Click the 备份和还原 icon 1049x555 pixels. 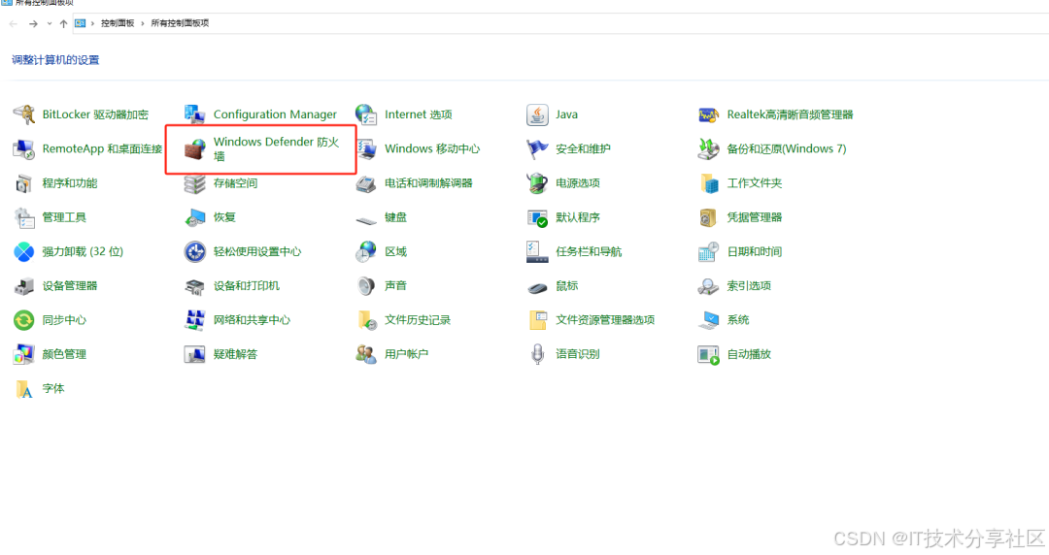click(708, 148)
